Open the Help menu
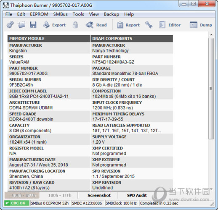 click(129, 14)
